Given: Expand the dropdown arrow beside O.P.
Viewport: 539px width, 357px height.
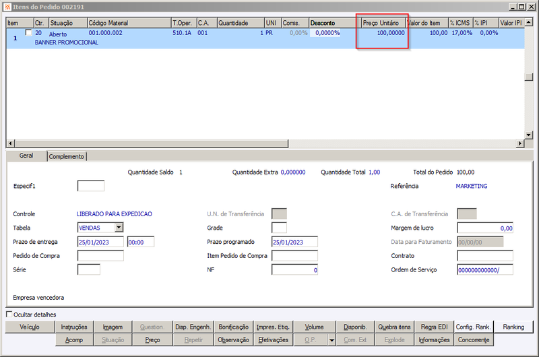Looking at the screenshot, I should coord(331,340).
